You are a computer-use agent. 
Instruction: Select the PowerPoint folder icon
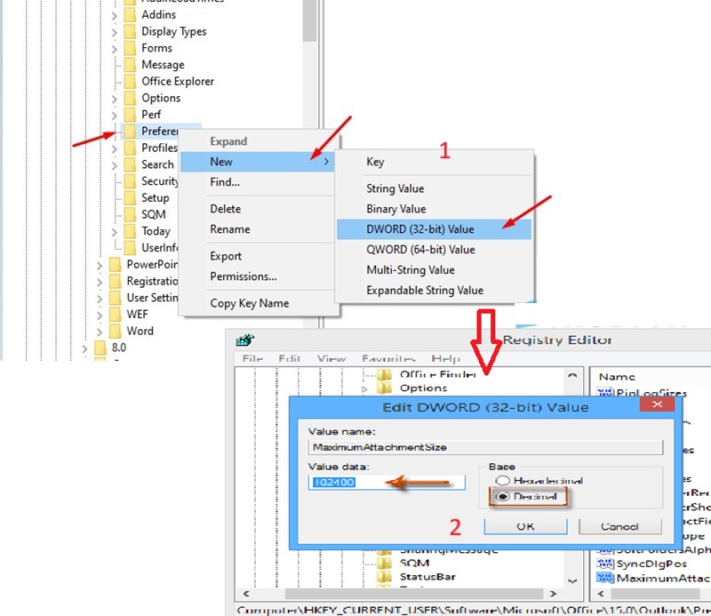(115, 265)
